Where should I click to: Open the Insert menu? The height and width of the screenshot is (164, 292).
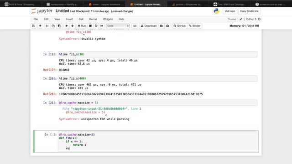tap(69, 19)
